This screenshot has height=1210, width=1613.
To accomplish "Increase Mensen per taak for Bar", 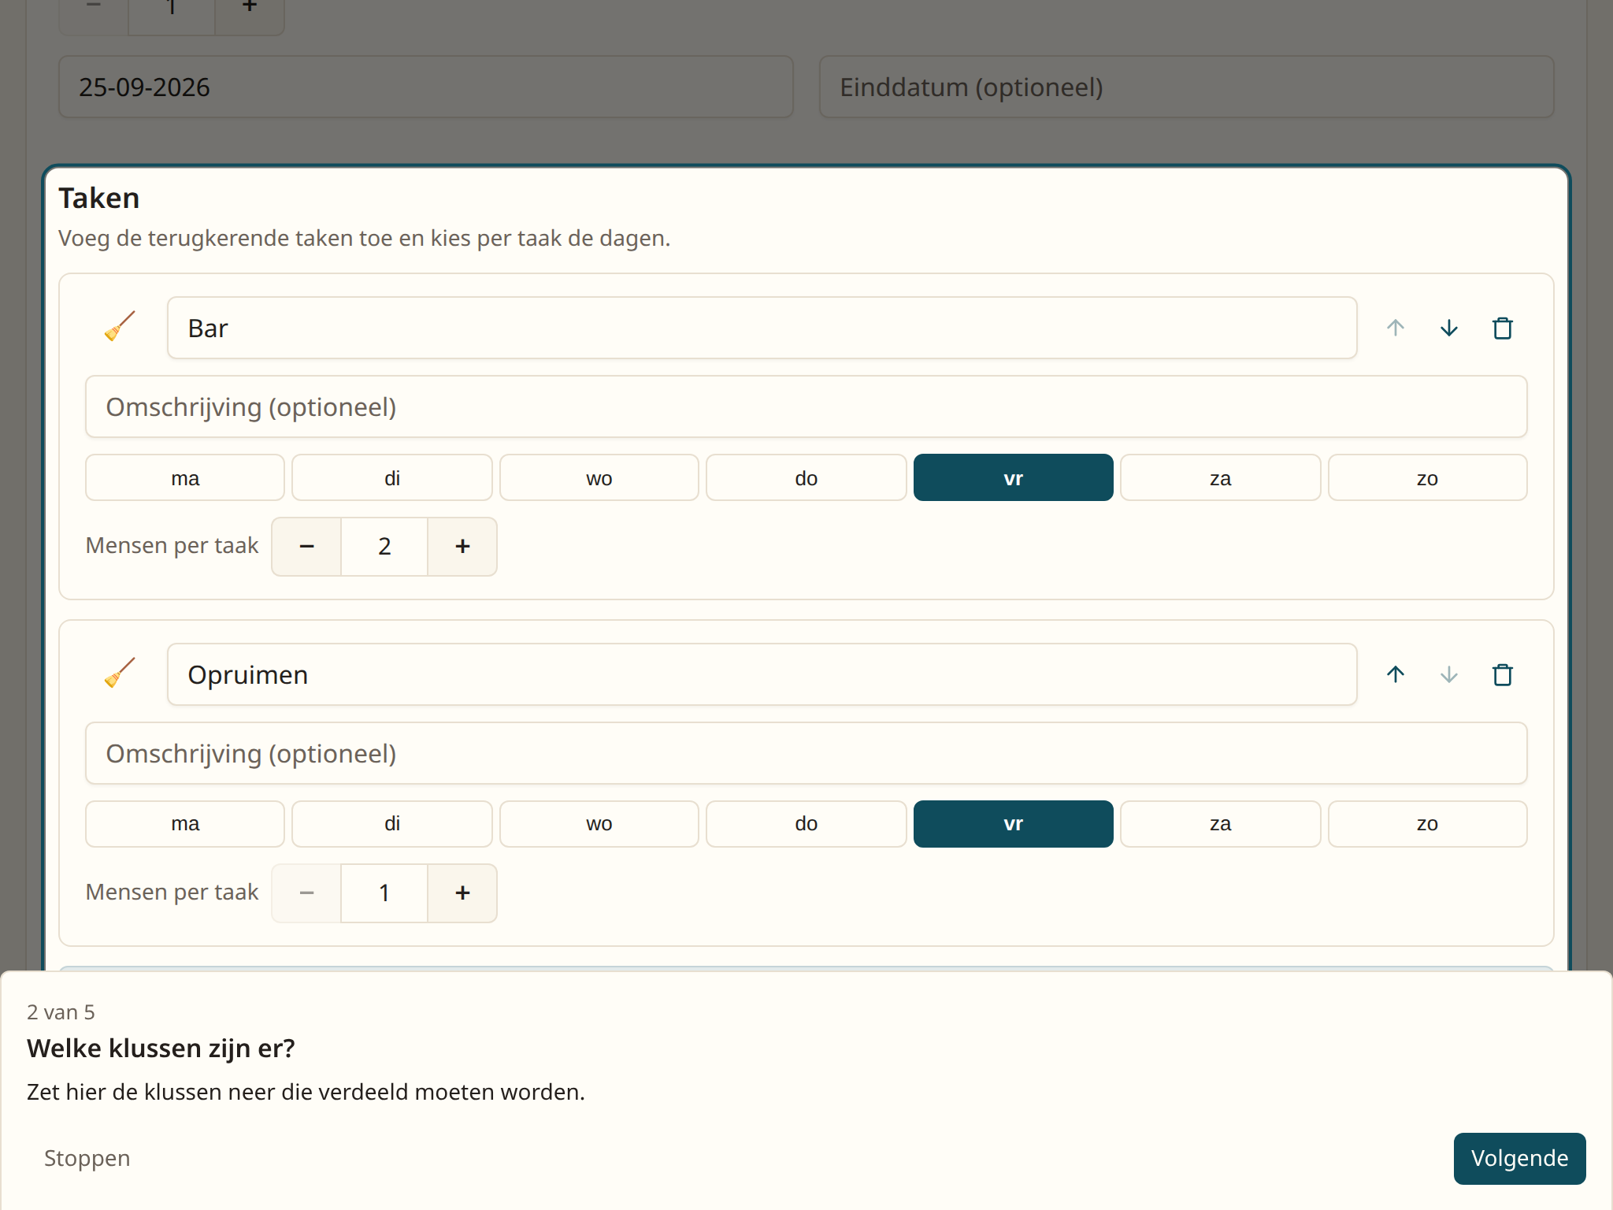I will coord(462,546).
